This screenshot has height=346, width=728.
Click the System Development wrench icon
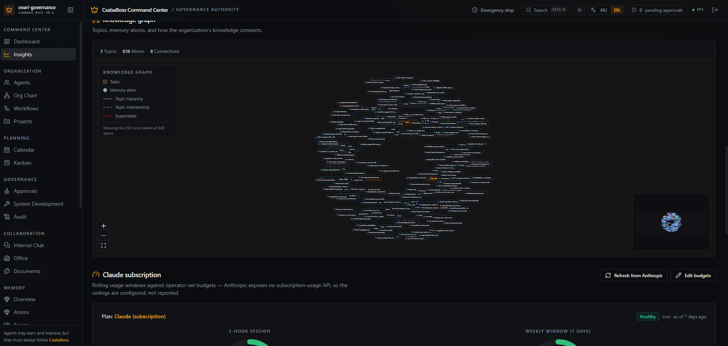coord(7,204)
